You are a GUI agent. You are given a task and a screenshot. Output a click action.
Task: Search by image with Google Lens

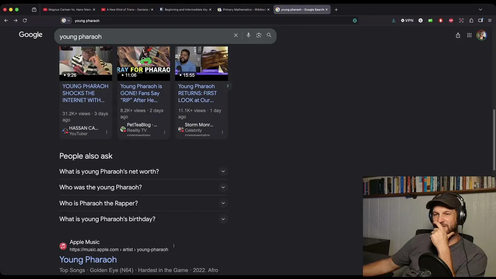[259, 35]
